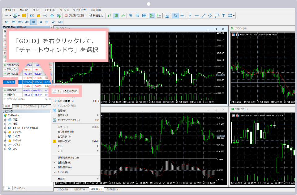Screen dimensions: 297x195
Task: Select the H4 timeframe button
Action: [40, 22]
